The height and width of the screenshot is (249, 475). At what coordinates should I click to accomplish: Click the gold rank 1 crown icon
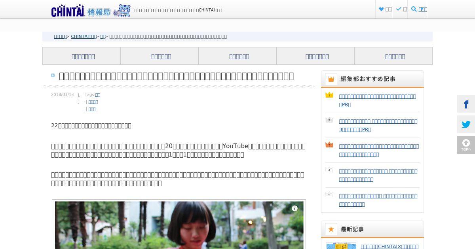(x=329, y=95)
